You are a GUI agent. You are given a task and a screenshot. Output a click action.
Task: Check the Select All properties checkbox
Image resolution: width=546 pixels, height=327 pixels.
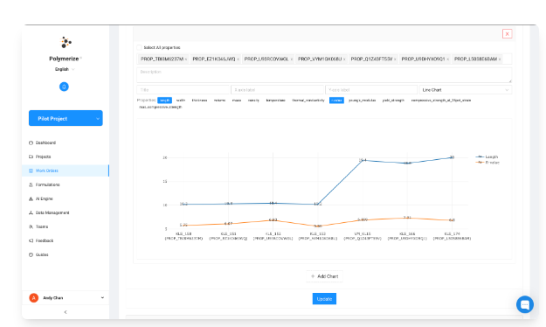pos(139,47)
